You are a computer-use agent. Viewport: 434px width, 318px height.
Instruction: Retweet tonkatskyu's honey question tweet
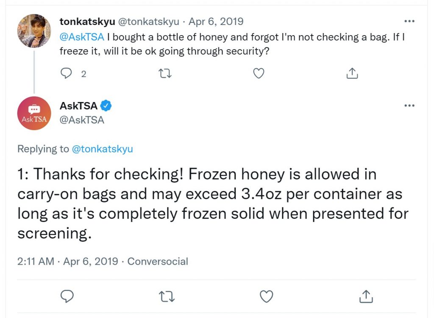click(x=165, y=74)
